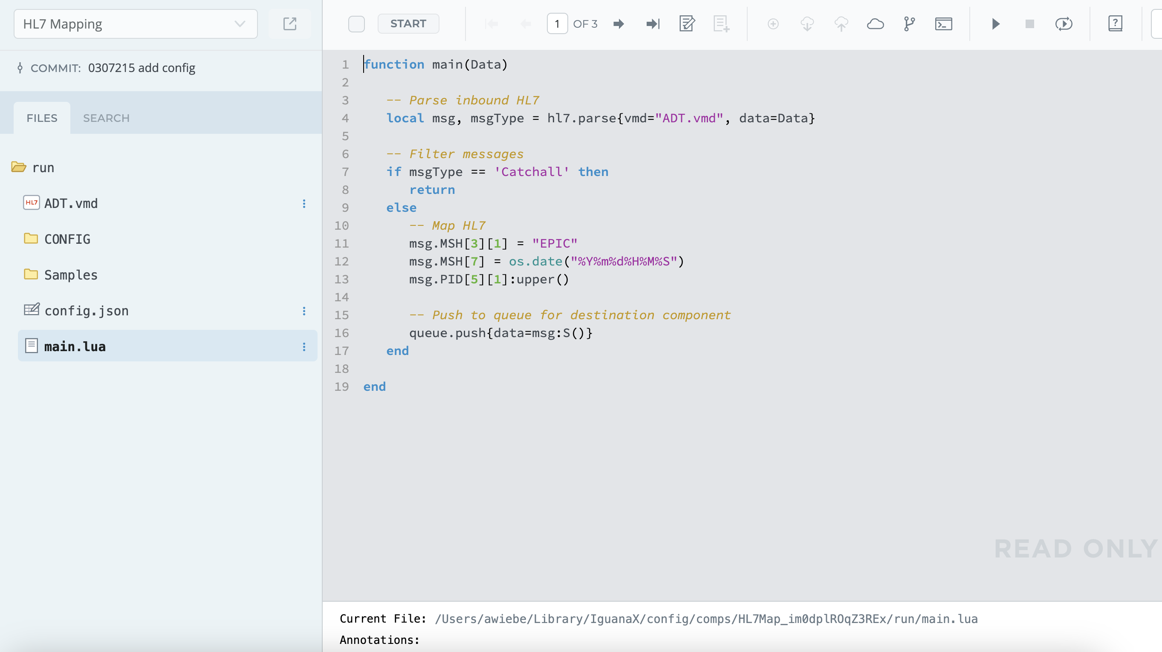Open config.json file
The width and height of the screenshot is (1162, 652).
[x=86, y=311]
